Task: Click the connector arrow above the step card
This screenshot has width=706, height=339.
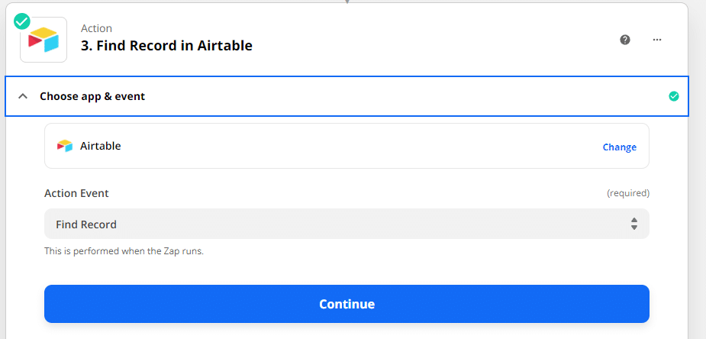Action: click(x=347, y=2)
